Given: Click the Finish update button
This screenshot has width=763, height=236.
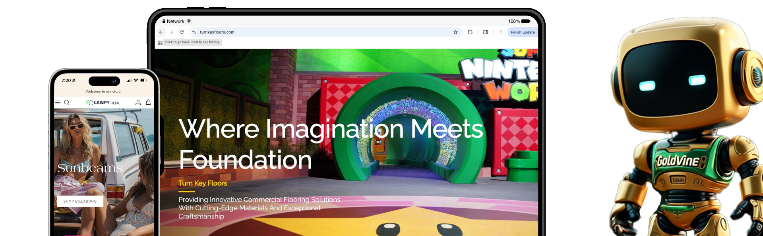Looking at the screenshot, I should click(522, 32).
